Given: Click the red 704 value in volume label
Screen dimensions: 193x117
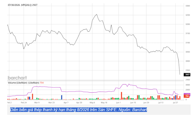Looking at the screenshot, I should tap(42, 83).
